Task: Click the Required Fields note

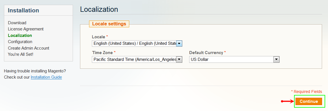Action: click(307, 92)
